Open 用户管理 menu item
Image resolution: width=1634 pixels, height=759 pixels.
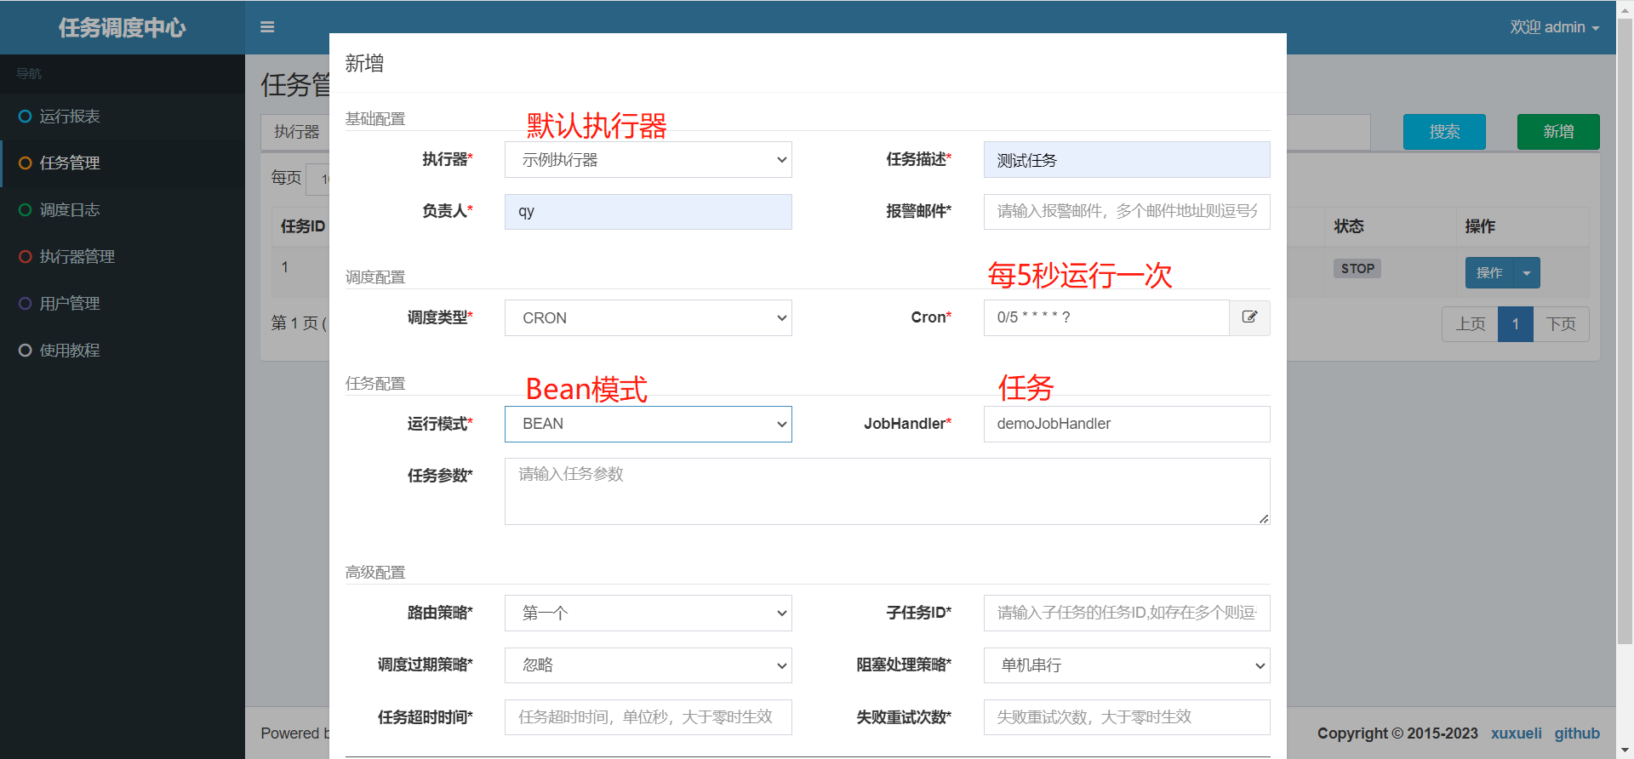123,304
